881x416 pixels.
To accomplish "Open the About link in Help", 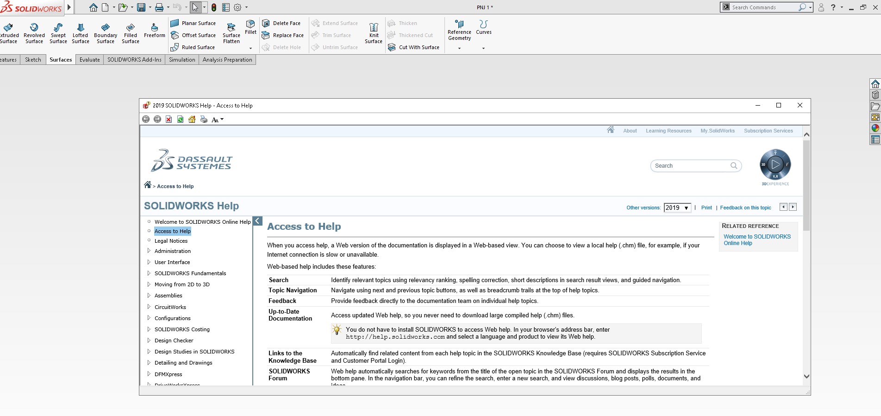I will coord(630,131).
